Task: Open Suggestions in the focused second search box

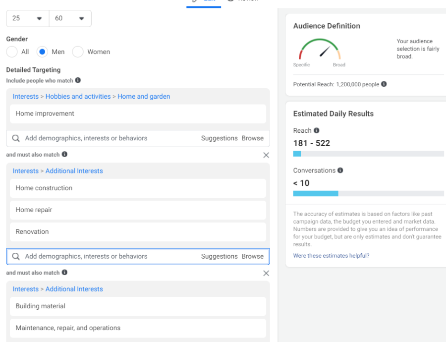Action: pos(219,256)
